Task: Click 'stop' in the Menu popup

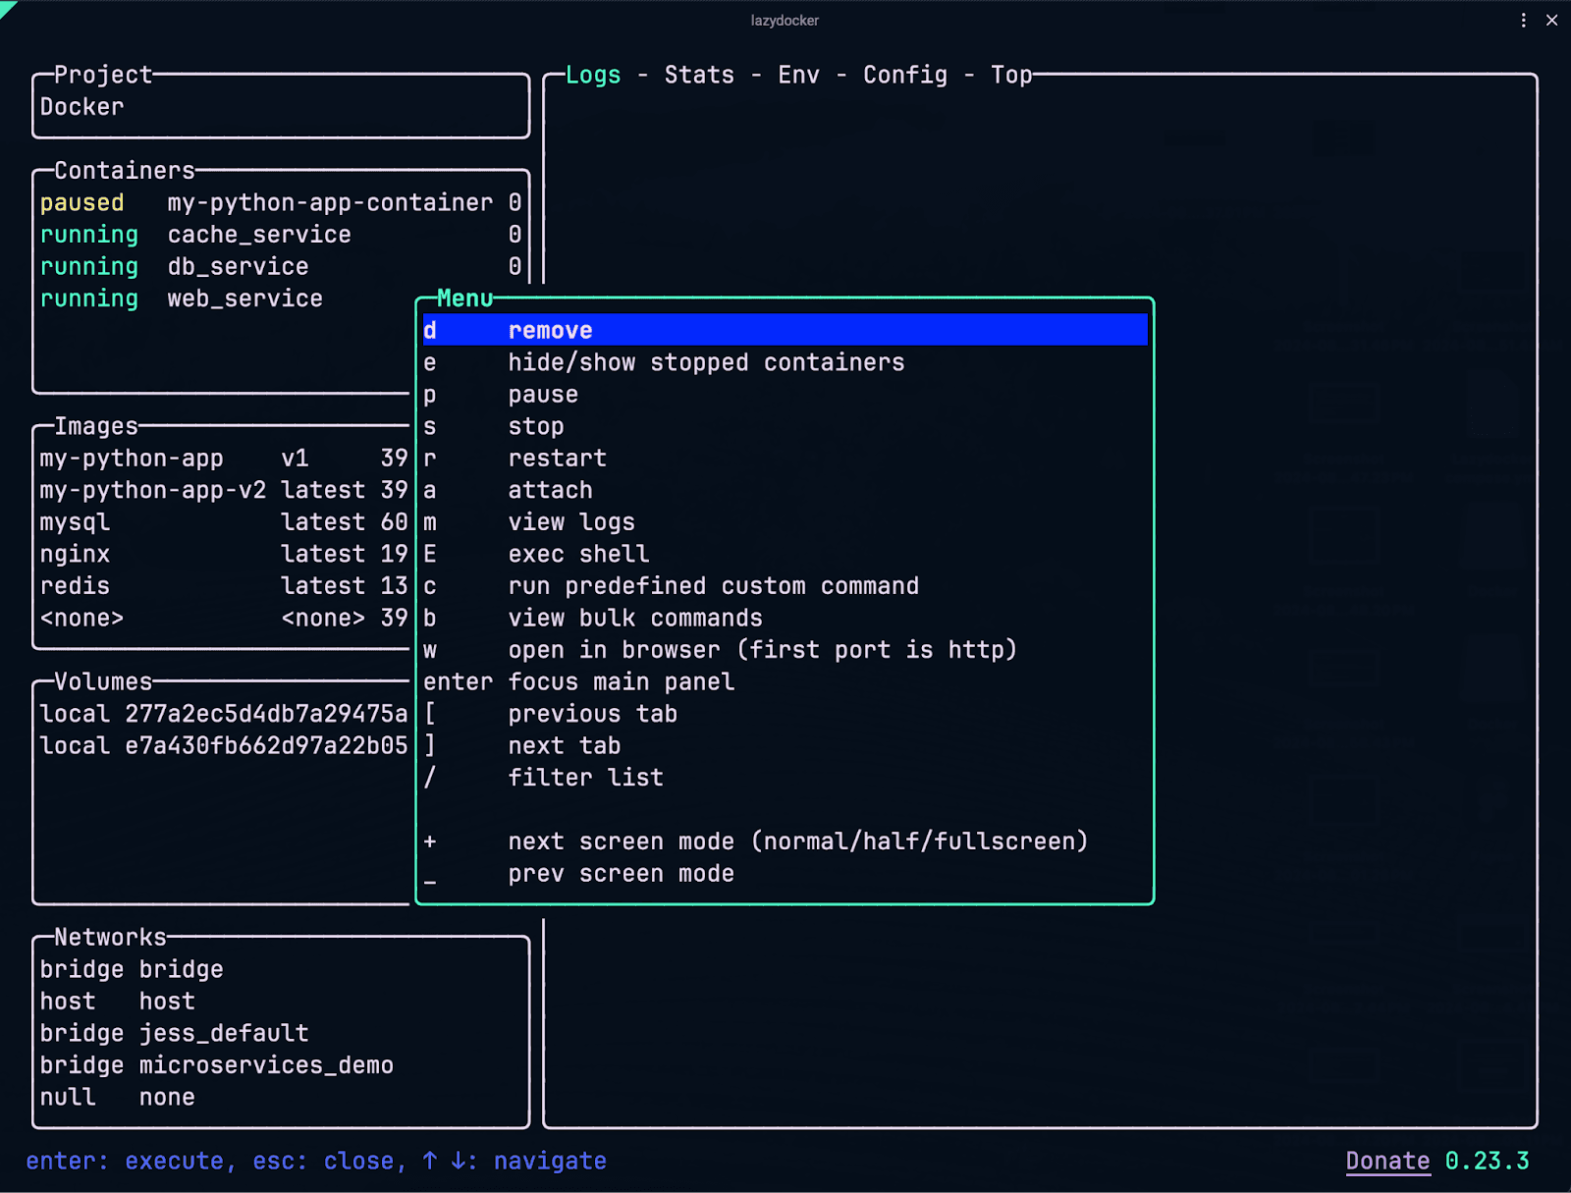Action: (x=535, y=427)
